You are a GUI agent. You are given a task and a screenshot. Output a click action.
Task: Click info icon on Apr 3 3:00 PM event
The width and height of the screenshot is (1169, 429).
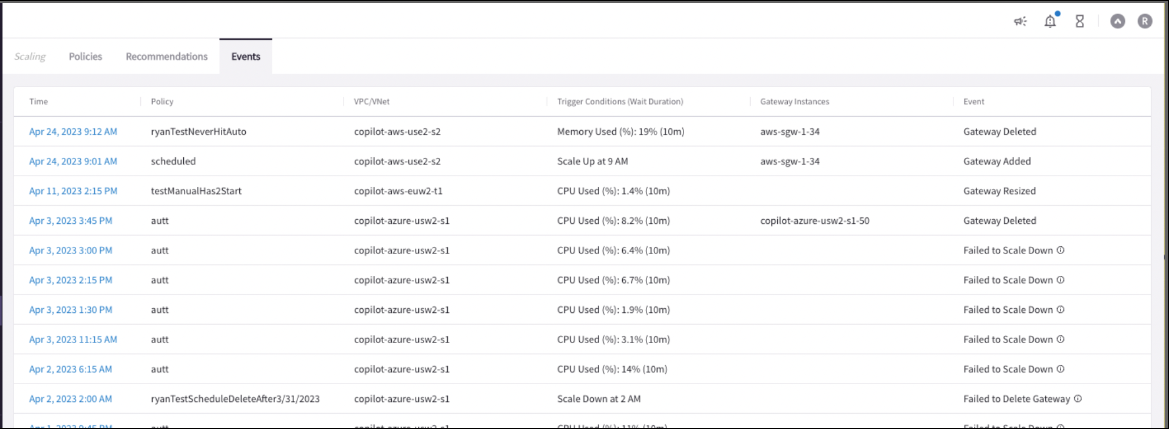pyautogui.click(x=1061, y=250)
